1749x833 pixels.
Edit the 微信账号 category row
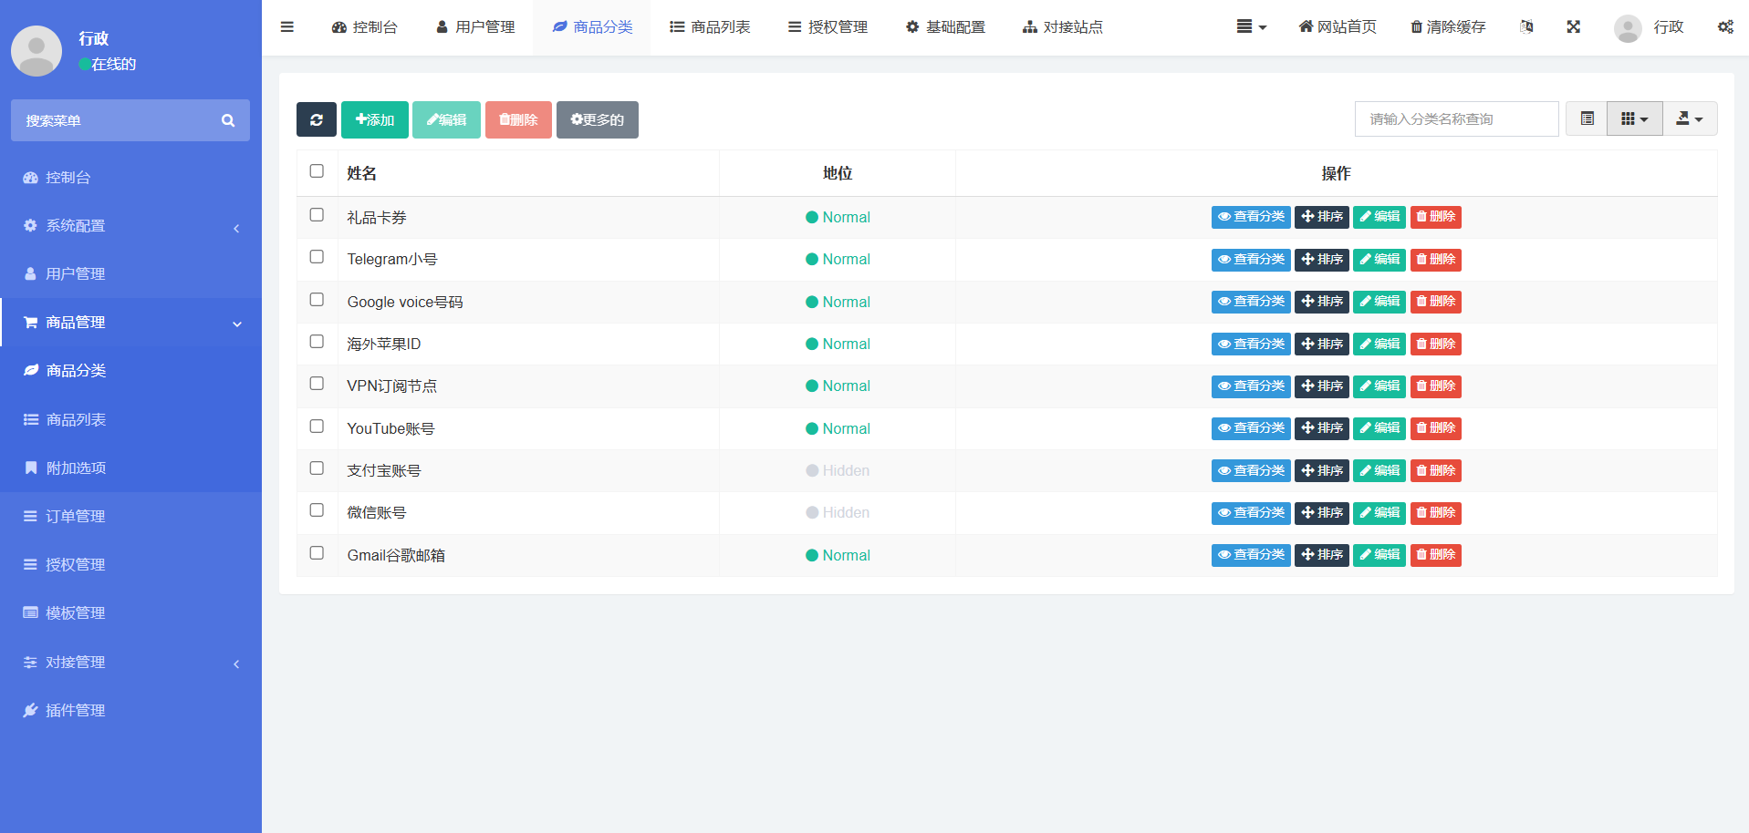point(1379,513)
